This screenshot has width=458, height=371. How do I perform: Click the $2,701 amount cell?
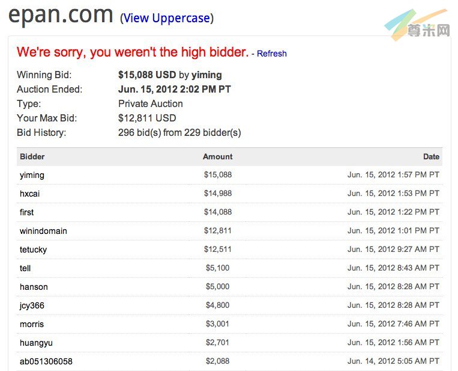[x=218, y=342]
